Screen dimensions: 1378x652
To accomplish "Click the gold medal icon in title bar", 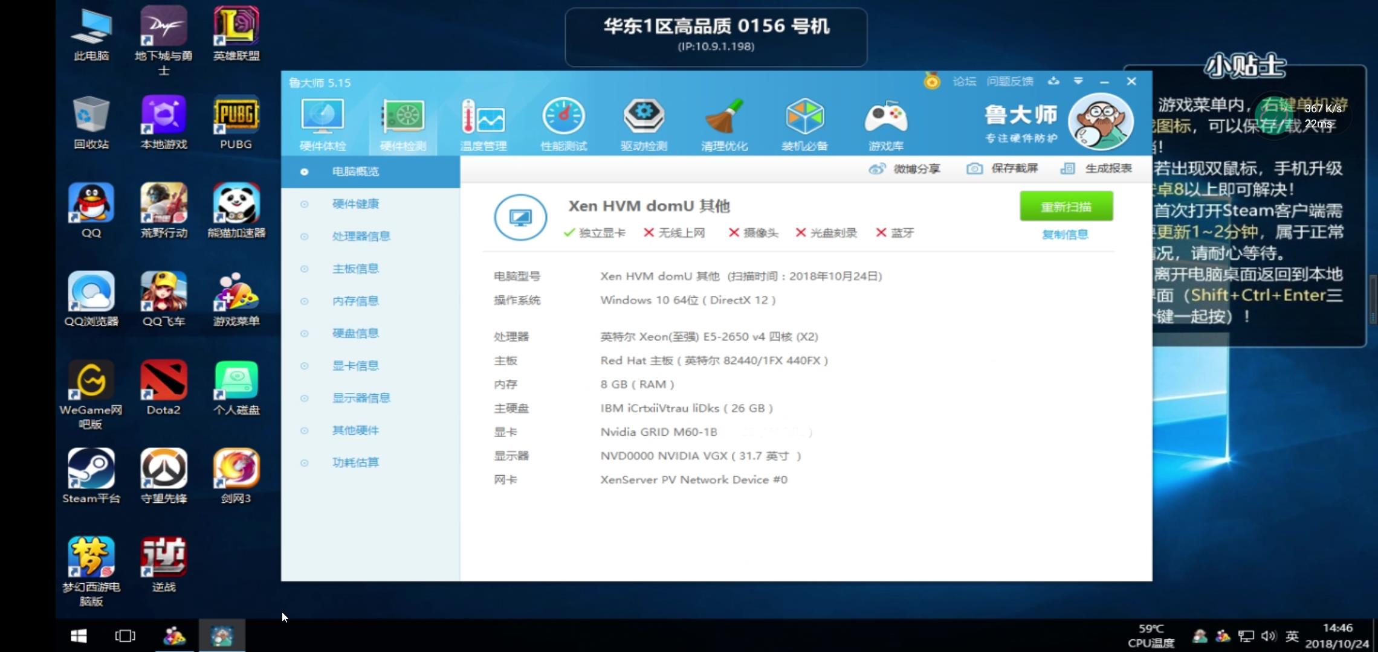I will 931,81.
